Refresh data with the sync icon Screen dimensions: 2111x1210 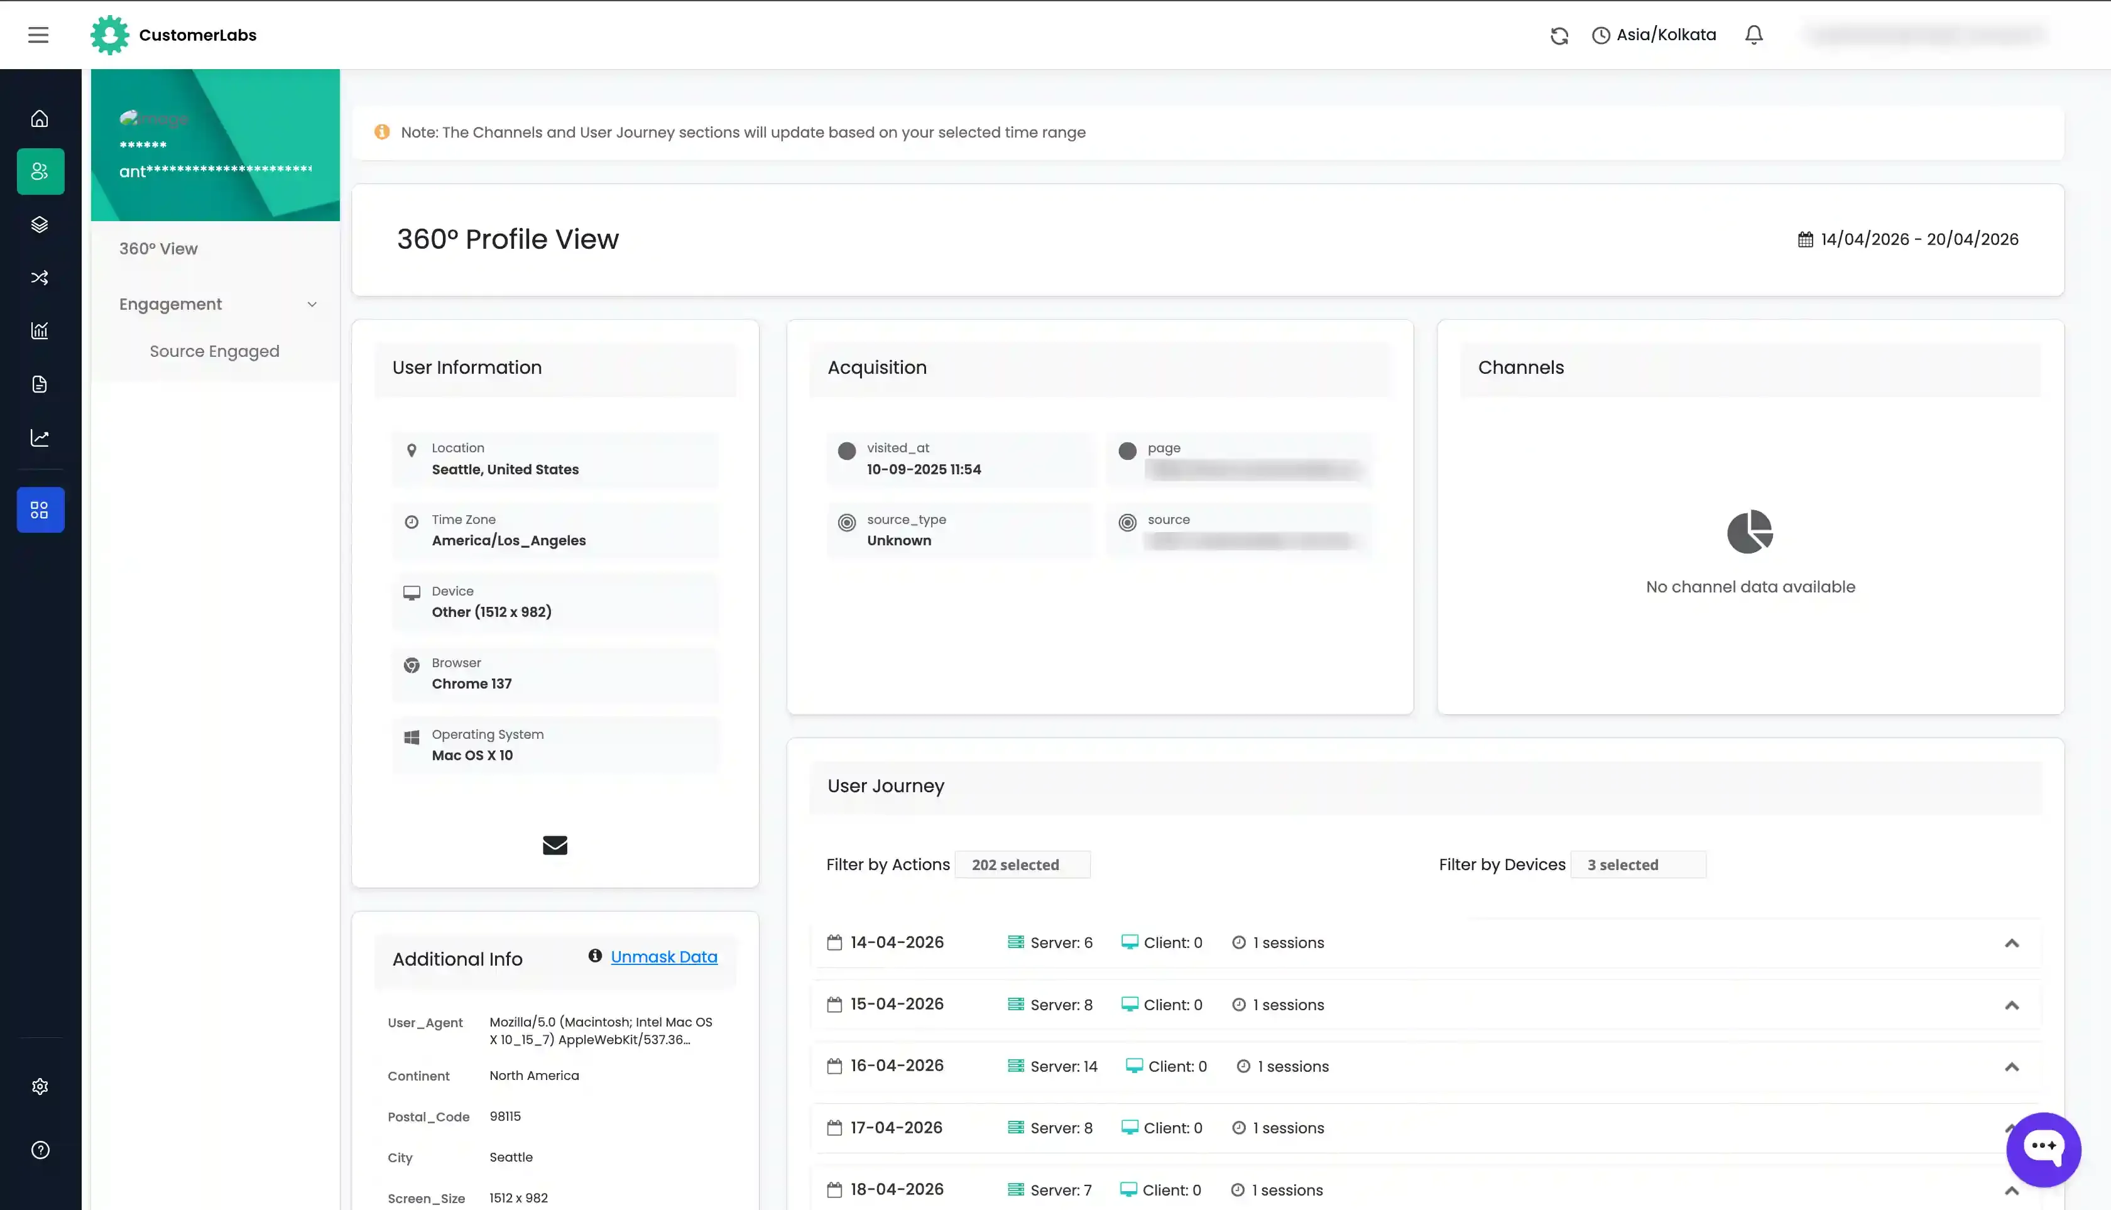coord(1559,35)
